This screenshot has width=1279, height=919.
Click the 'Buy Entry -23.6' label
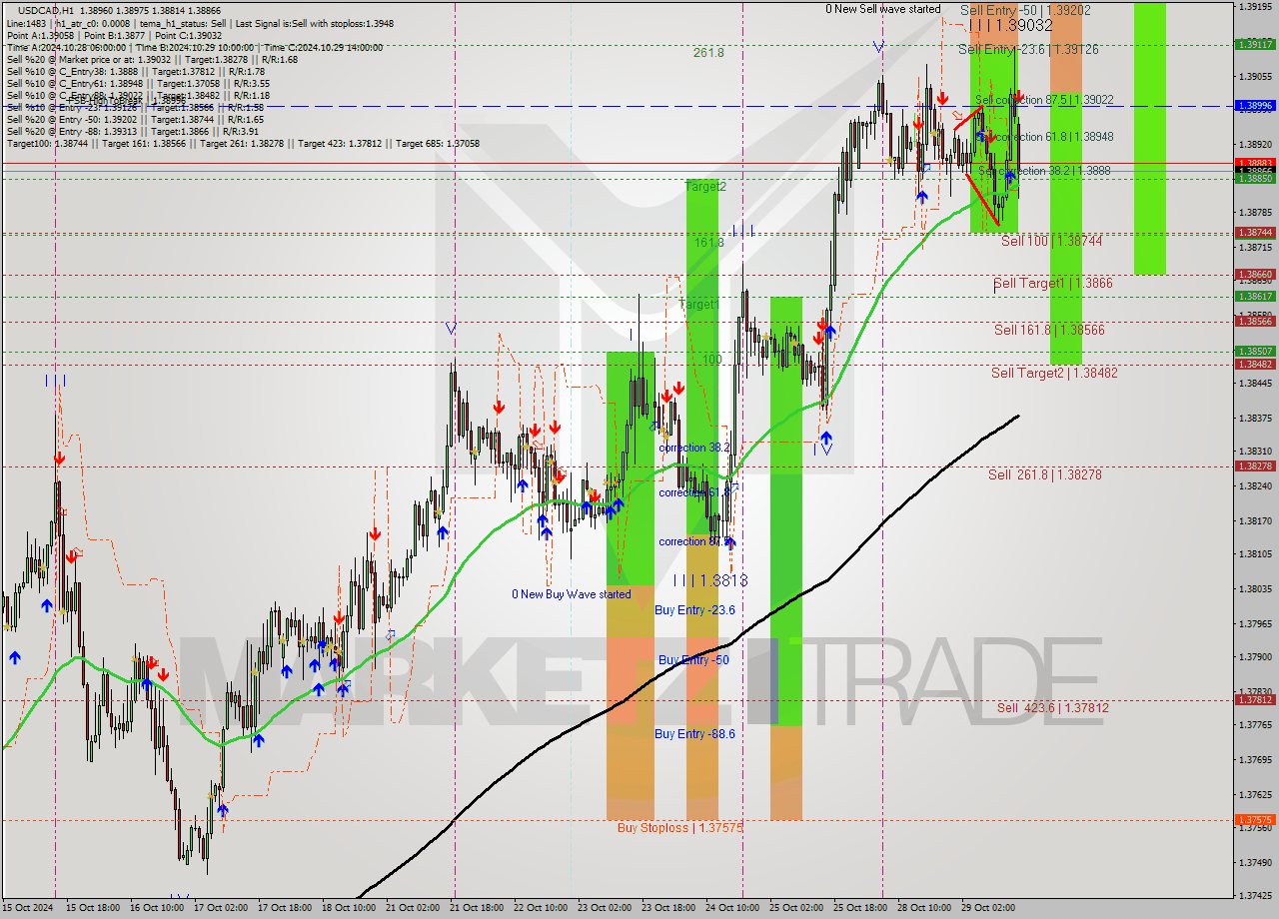click(x=694, y=610)
